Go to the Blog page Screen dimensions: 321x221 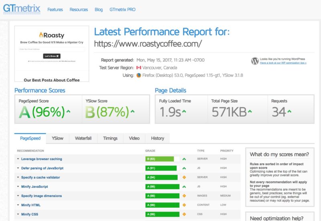tap(99, 9)
